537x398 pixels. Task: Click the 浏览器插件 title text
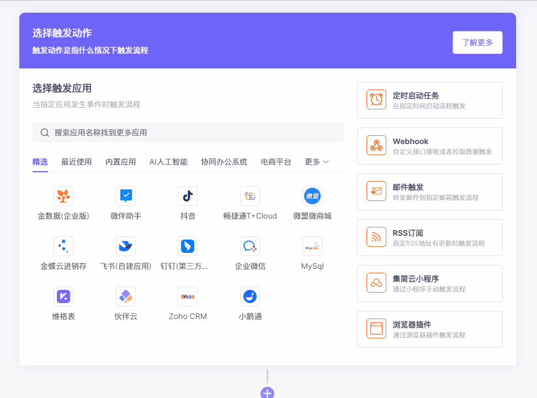[412, 325]
